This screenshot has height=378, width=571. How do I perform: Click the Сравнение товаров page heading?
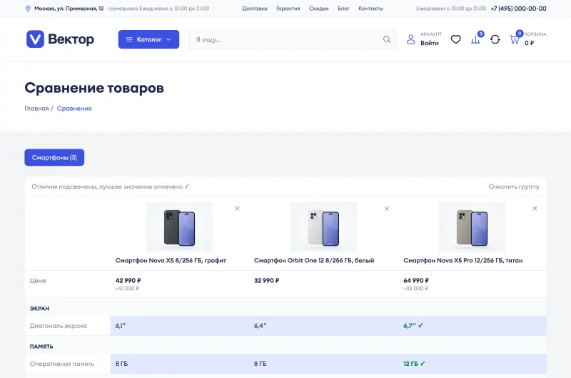(94, 88)
